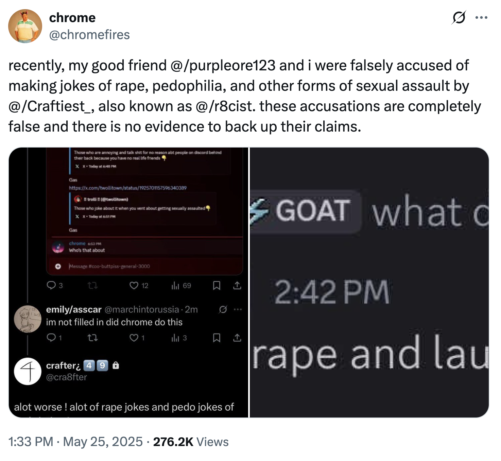Open chrome's profile avatar picture
This screenshot has height=461, width=501.
coord(25,26)
